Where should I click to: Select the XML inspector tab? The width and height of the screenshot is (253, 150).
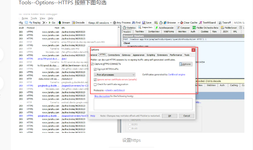click(x=235, y=32)
